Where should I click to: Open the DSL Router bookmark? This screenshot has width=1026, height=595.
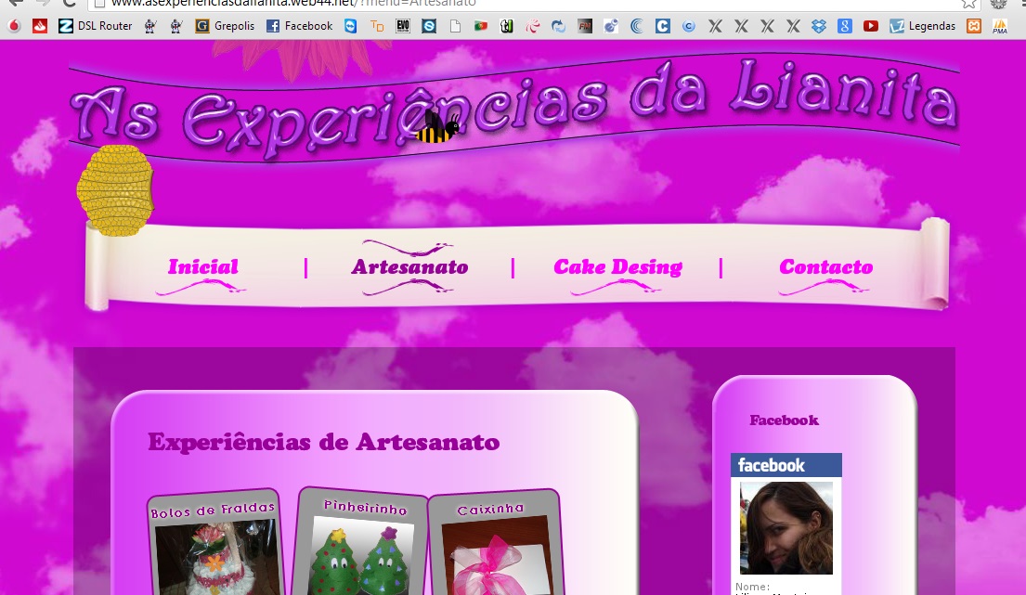[96, 26]
